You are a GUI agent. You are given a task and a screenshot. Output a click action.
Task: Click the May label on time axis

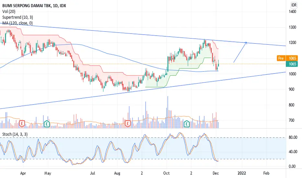coord(48,173)
